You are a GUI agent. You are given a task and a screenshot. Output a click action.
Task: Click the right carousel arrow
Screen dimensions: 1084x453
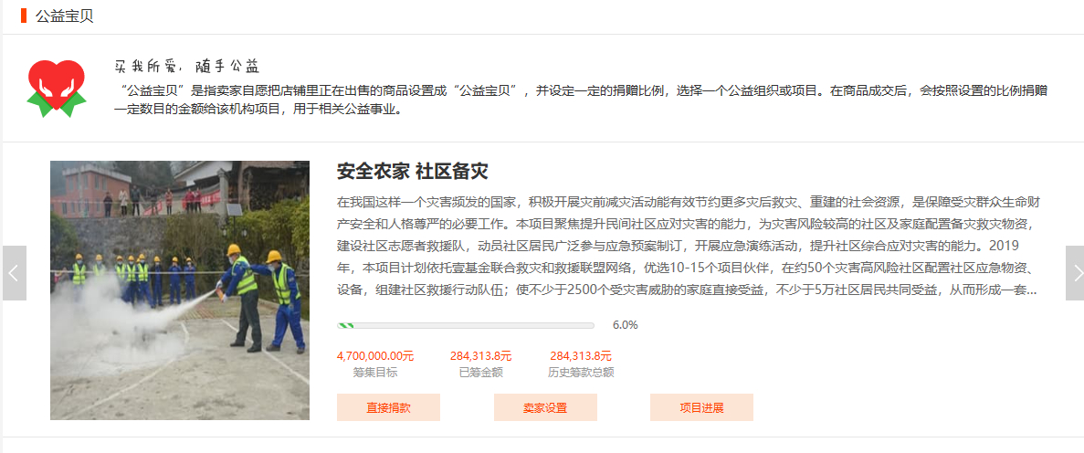click(x=1075, y=273)
